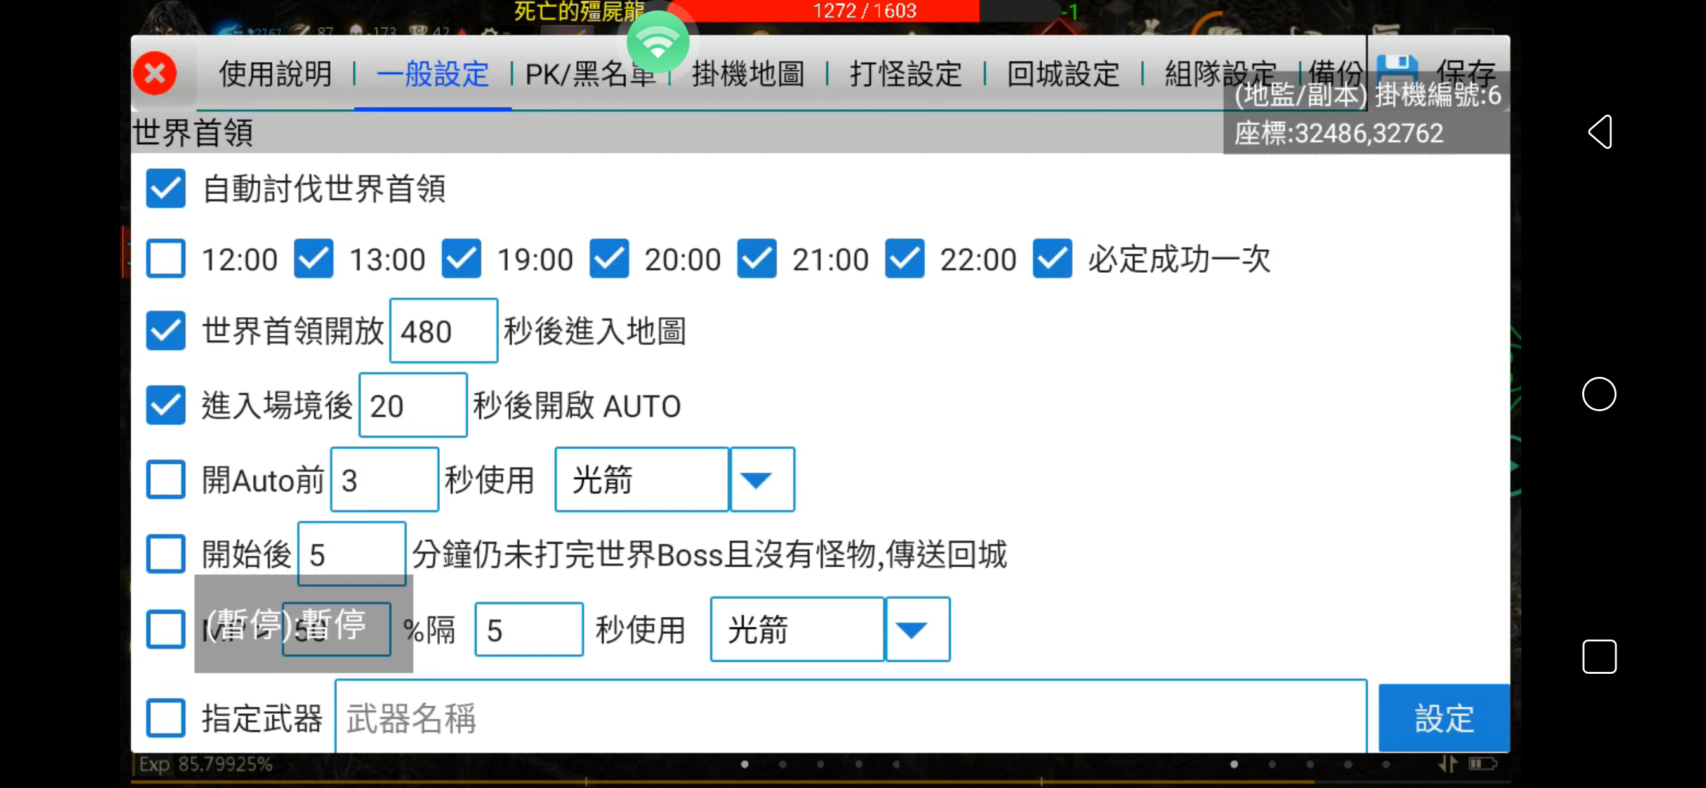Enable the 指定武器 checkbox

[x=165, y=717]
